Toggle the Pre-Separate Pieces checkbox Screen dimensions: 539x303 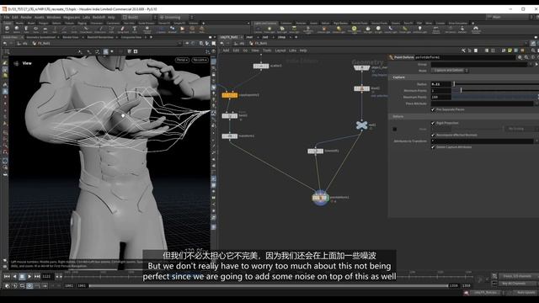433,109
